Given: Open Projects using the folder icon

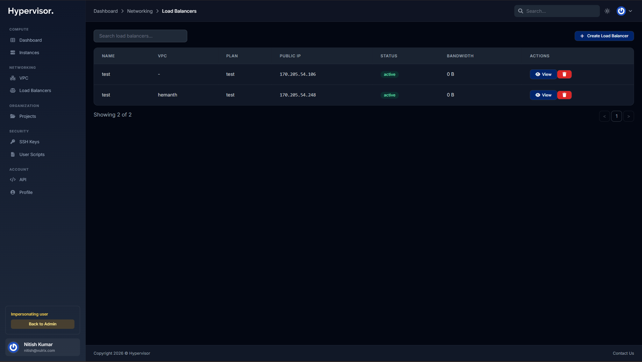Looking at the screenshot, I should 12,116.
